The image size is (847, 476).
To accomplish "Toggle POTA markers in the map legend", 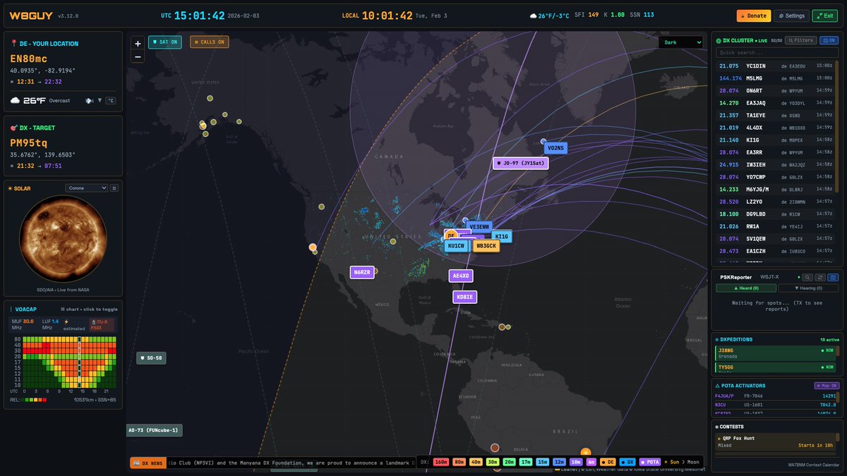I will (650, 462).
